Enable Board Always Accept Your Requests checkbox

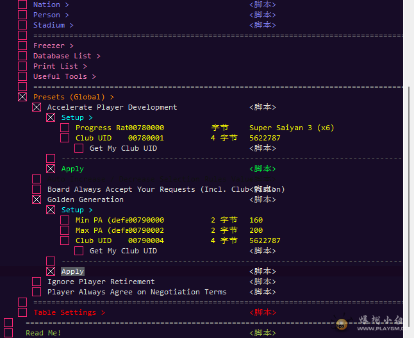[37, 189]
